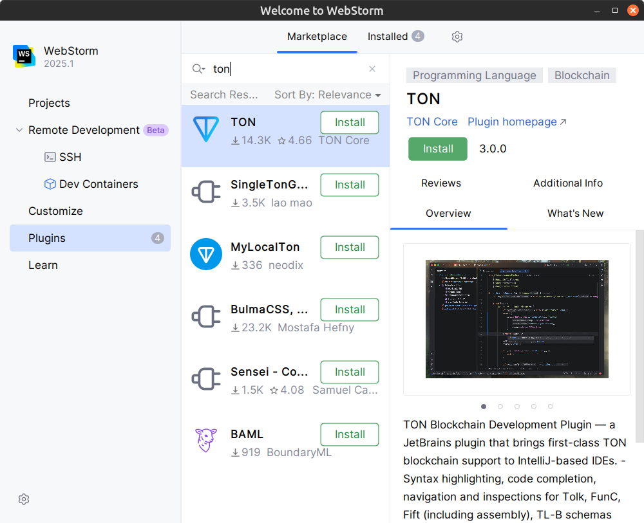Collapse the Remote Development section
644x523 pixels.
tap(19, 130)
